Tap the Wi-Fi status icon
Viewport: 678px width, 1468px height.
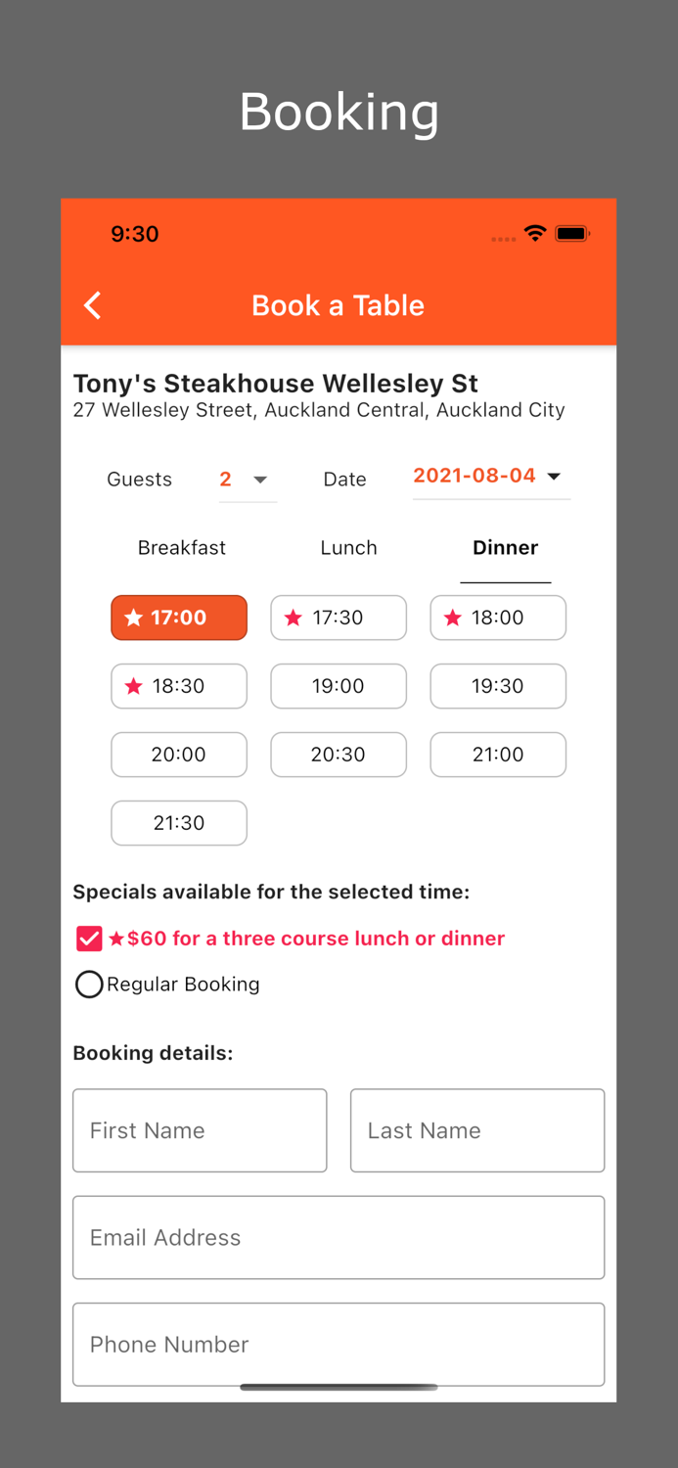pos(534,234)
